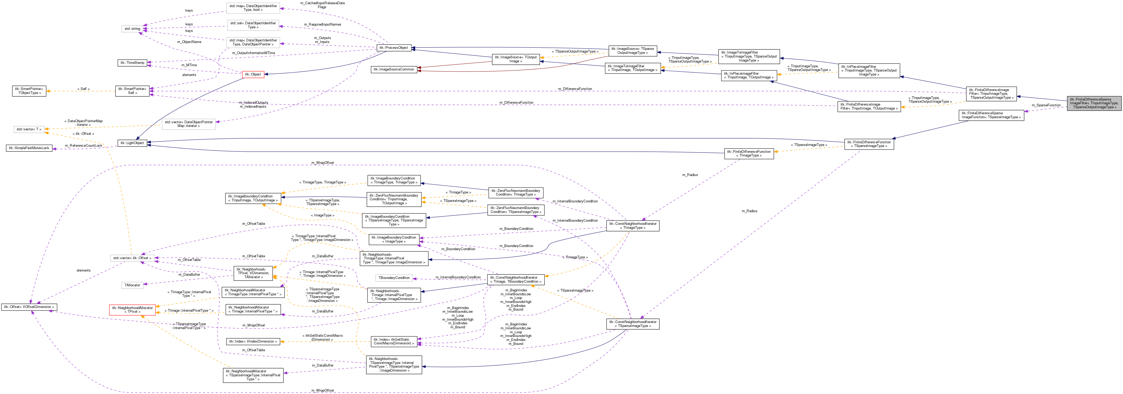Click itk::Neighborhood< TImage::InternalPixelType * > node
Image resolution: width=1123 pixels, height=394 pixels.
394,295
